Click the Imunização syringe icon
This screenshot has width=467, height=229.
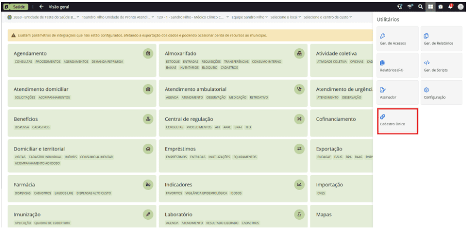pos(148,214)
